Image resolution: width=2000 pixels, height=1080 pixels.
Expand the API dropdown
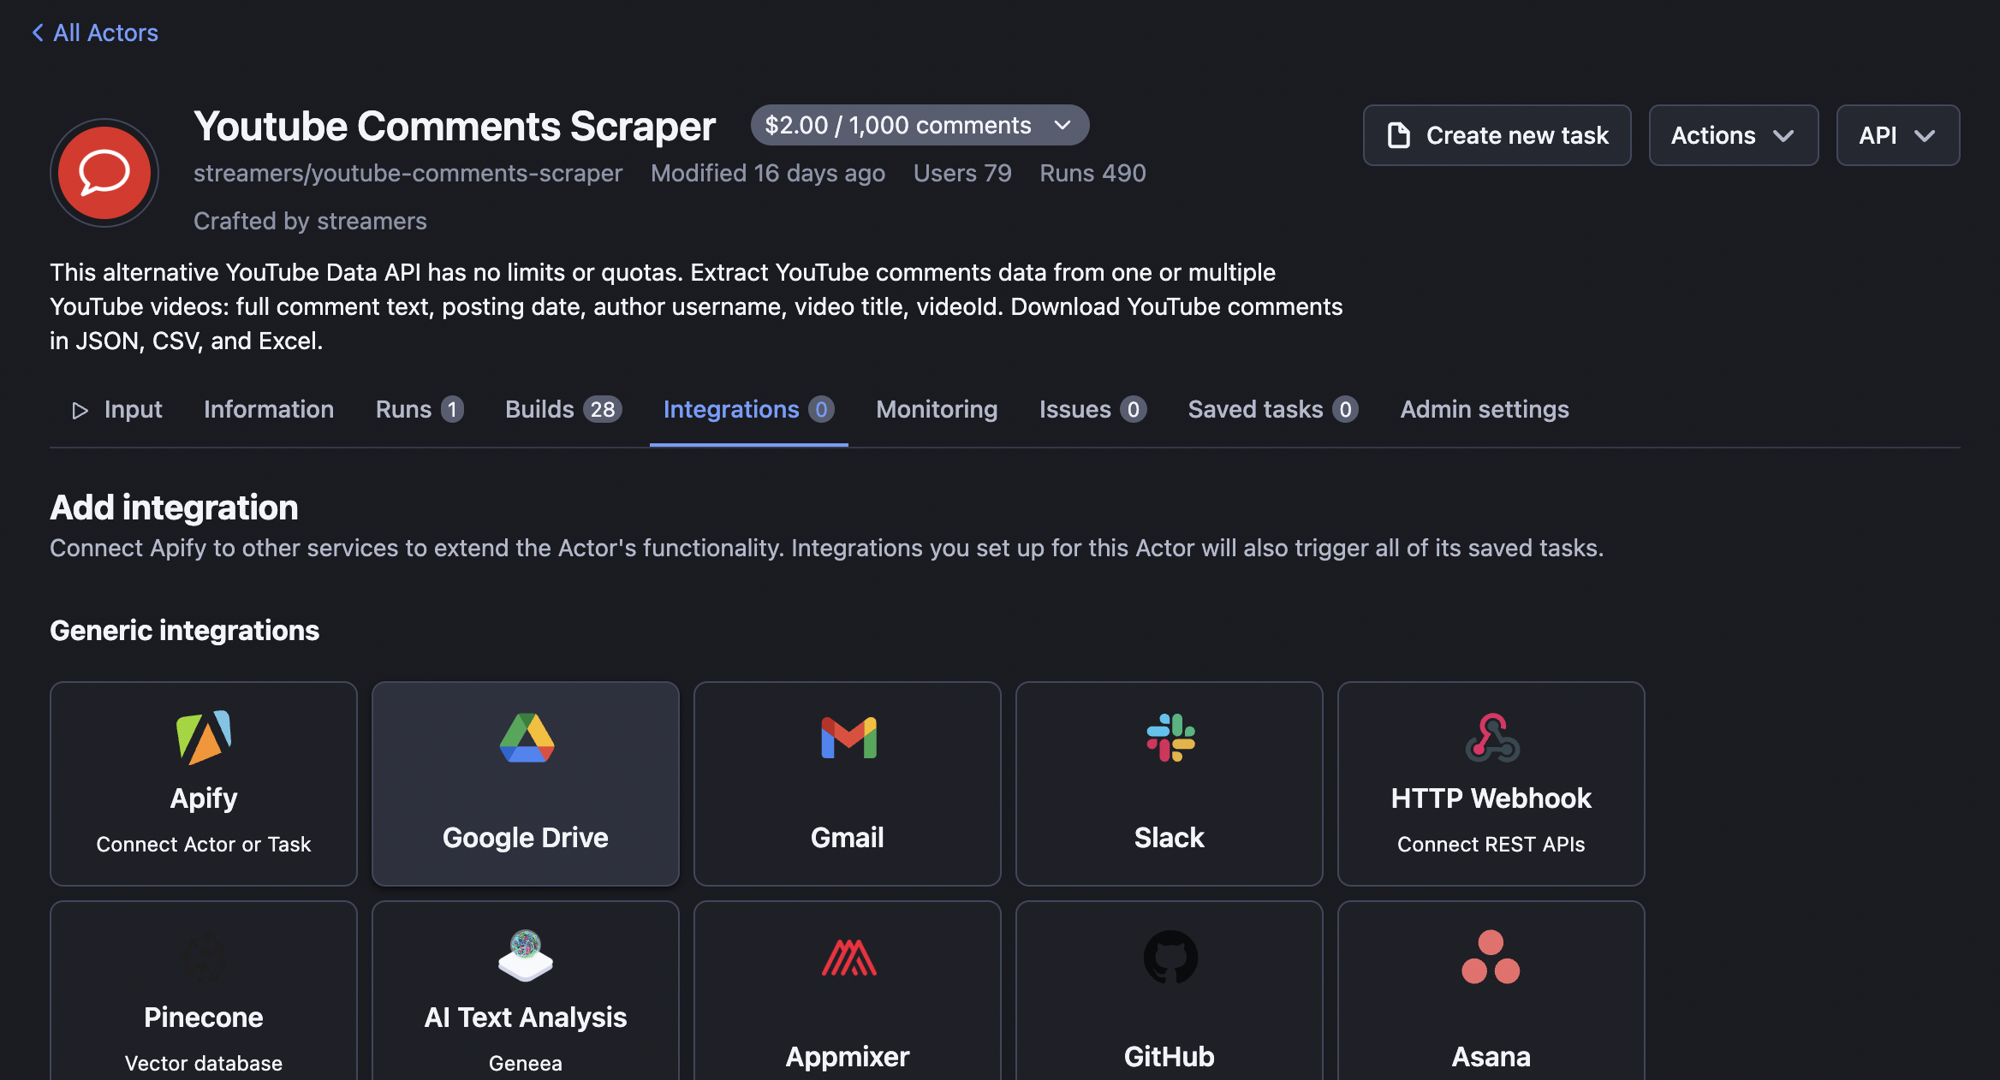(1897, 135)
